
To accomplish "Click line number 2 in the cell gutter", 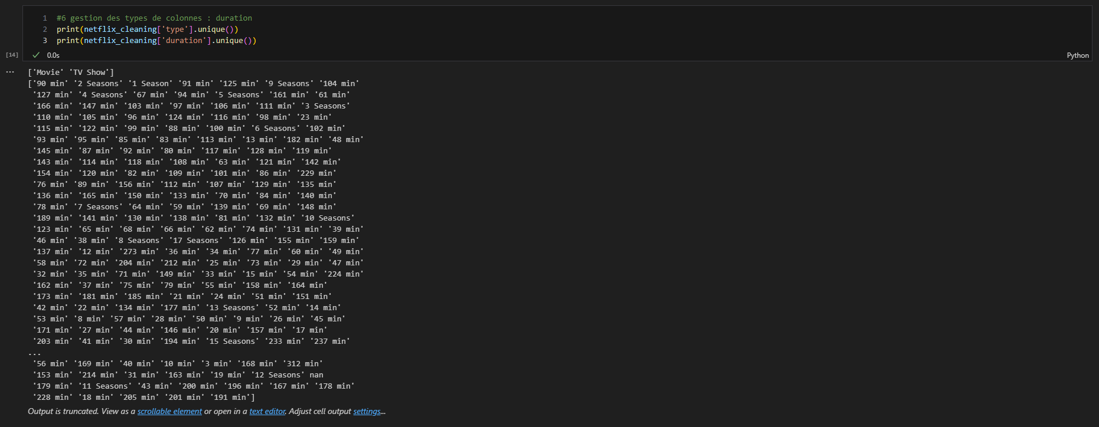I will click(45, 29).
